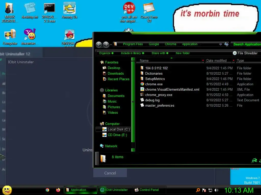This screenshot has height=195, width=261.
Task: Select desktop.ini file on desktop
Action: (30, 10)
